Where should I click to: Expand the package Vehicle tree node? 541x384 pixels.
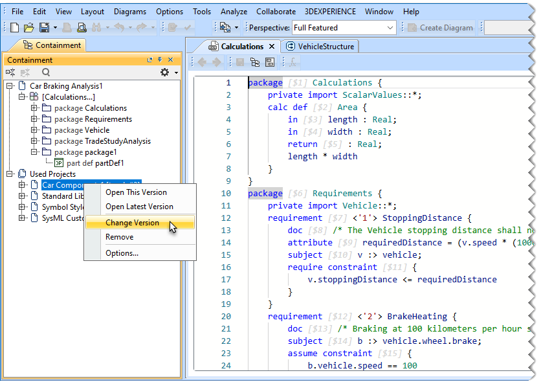point(34,130)
